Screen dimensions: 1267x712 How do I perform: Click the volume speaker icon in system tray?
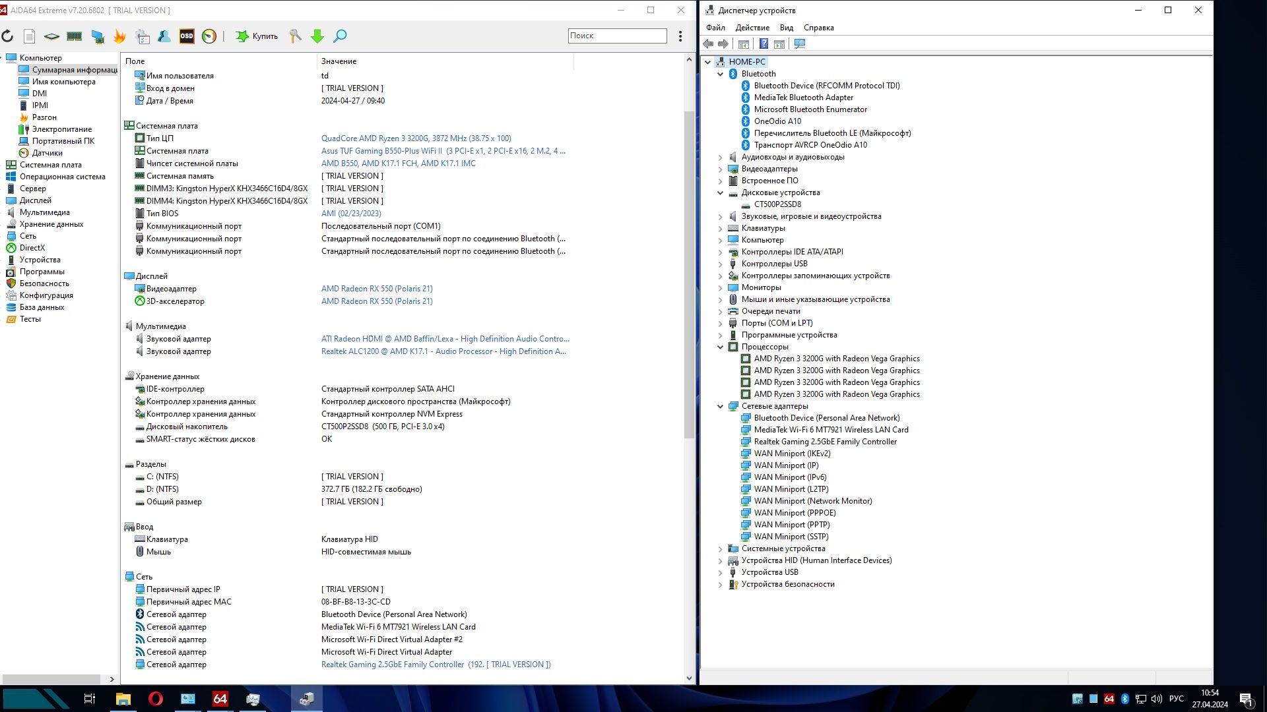click(x=1156, y=699)
